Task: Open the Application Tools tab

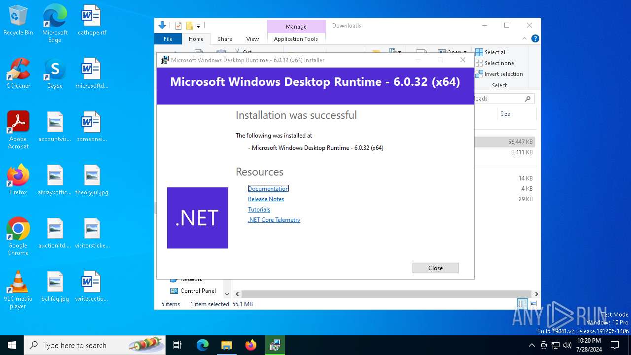Action: click(296, 39)
